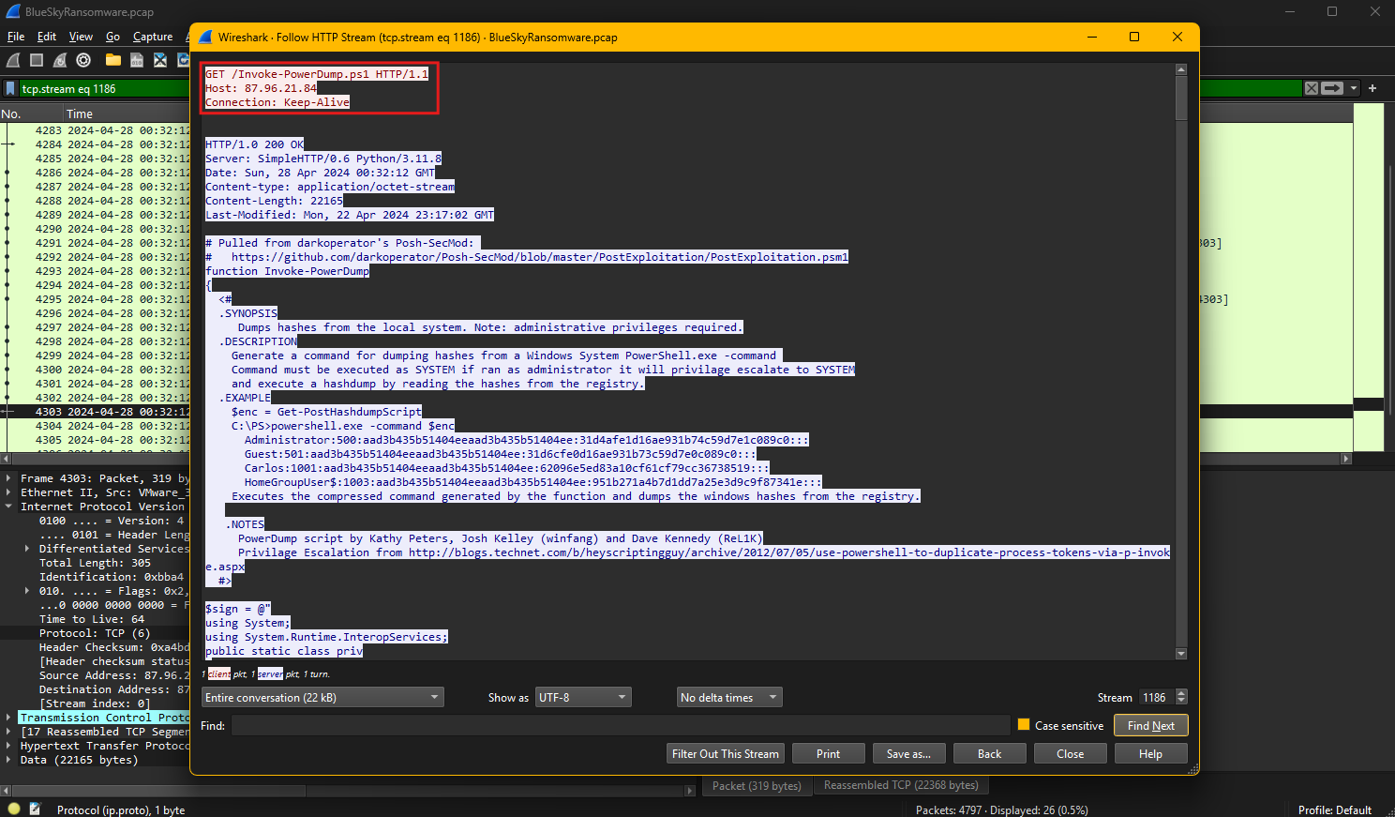The height and width of the screenshot is (817, 1395).
Task: Open the No delta times dropdown
Action: (x=729, y=697)
